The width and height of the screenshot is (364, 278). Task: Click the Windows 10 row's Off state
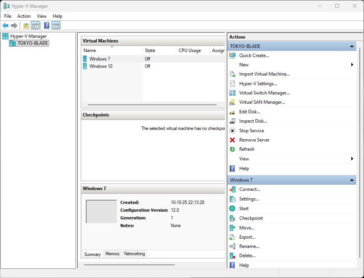pyautogui.click(x=147, y=66)
